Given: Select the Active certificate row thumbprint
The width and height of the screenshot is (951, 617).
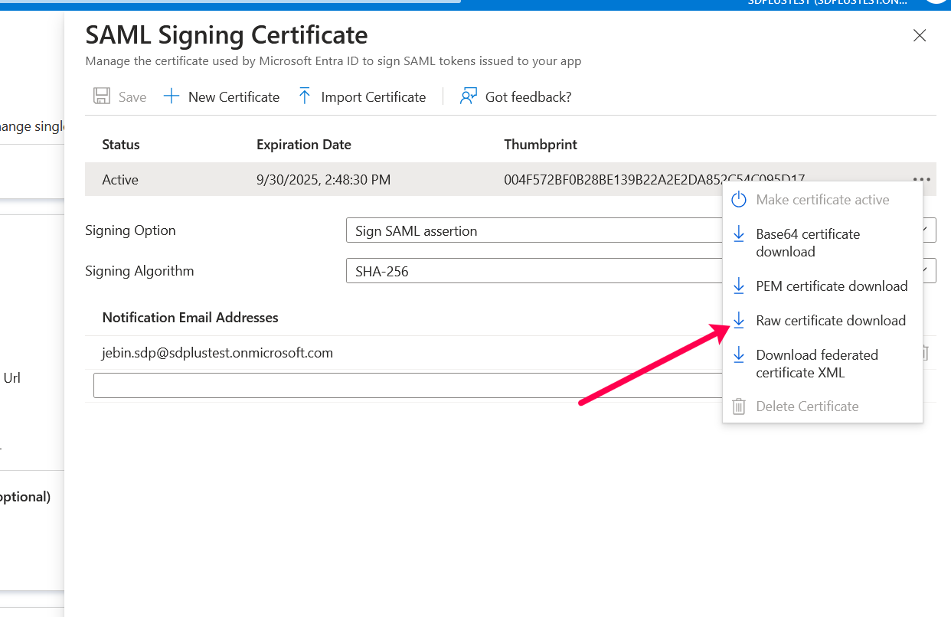Looking at the screenshot, I should coord(613,180).
